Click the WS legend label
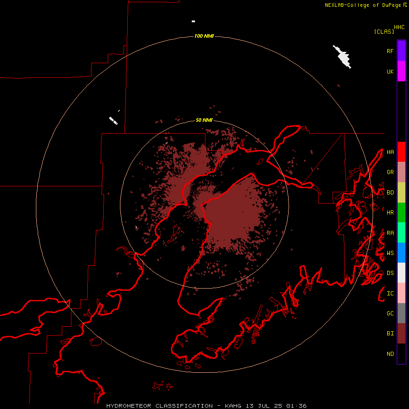The width and height of the screenshot is (409, 409). tap(390, 253)
